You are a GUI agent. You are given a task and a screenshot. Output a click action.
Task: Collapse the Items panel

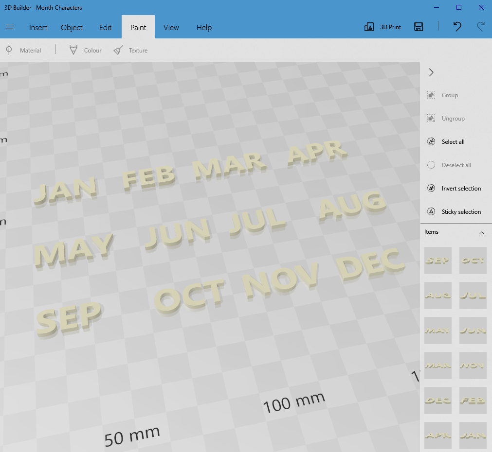[482, 232]
